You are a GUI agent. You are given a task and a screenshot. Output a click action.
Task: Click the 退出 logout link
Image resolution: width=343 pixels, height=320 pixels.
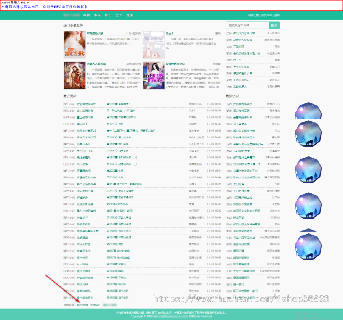(277, 15)
